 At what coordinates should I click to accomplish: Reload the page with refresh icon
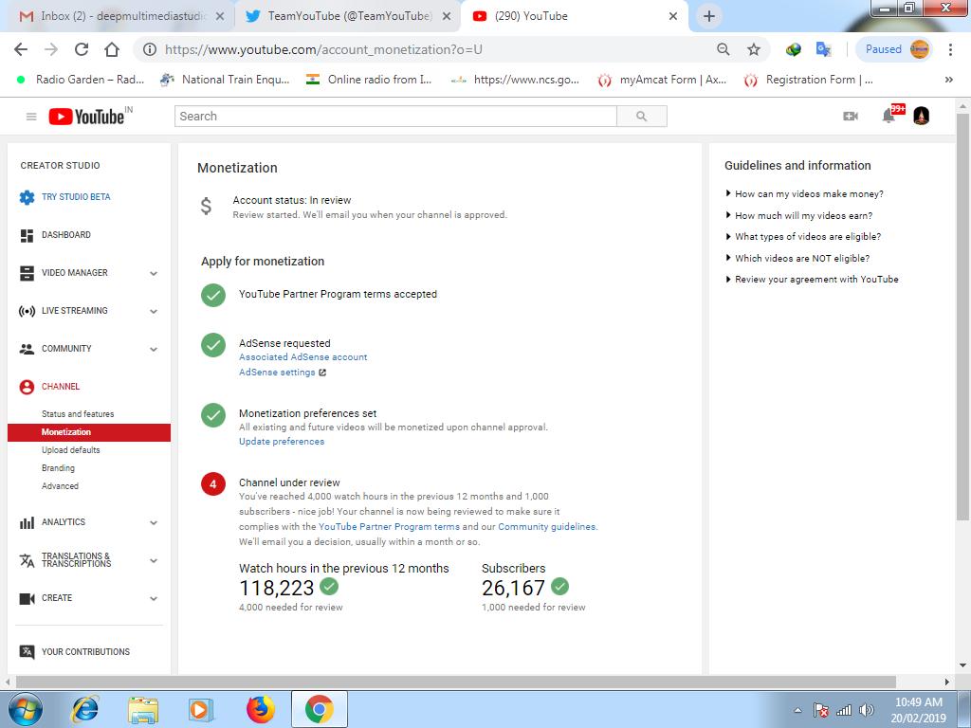(82, 49)
